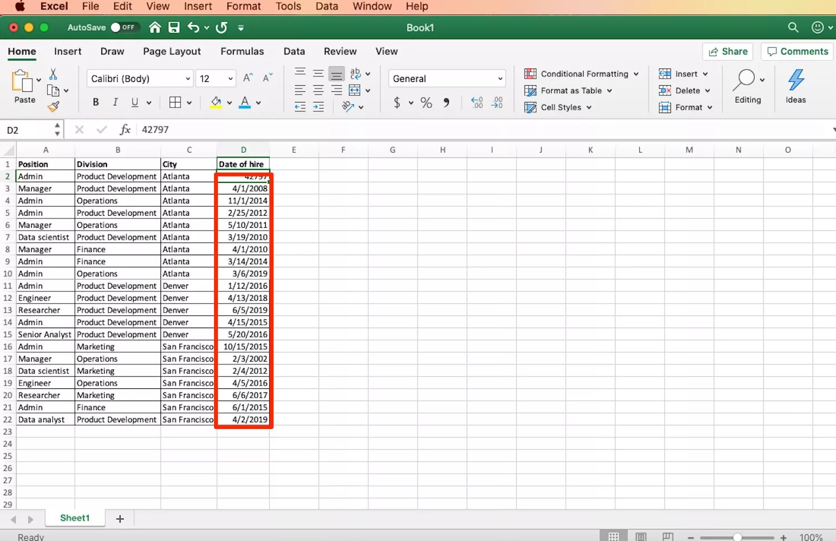Click the Format cells button
The height and width of the screenshot is (541, 836).
[x=686, y=107]
